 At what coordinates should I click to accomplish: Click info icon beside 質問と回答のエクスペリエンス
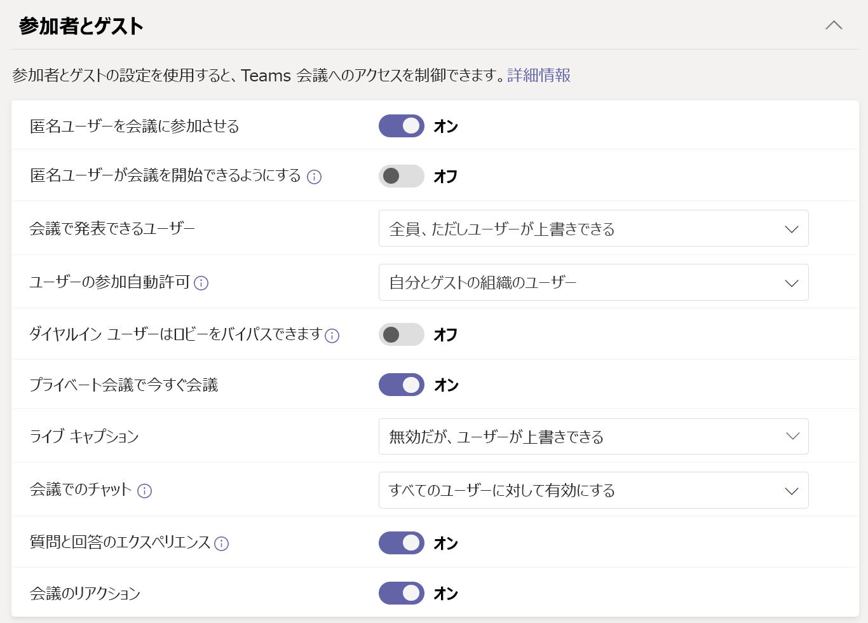pos(222,544)
